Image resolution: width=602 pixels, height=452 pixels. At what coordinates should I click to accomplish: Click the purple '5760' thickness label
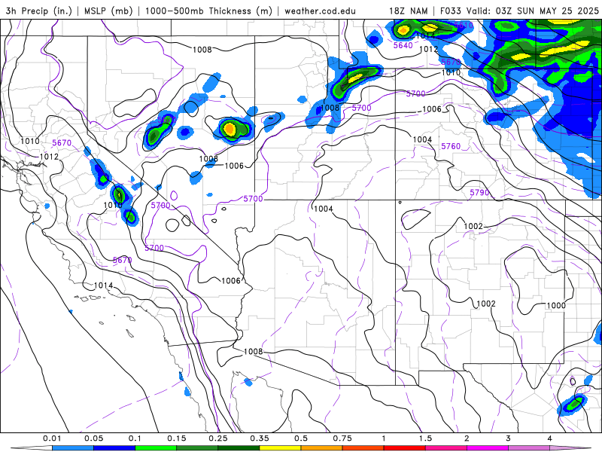coord(451,146)
